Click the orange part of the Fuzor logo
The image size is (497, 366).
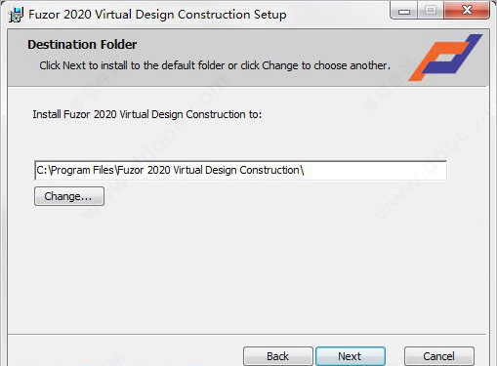tap(435, 61)
